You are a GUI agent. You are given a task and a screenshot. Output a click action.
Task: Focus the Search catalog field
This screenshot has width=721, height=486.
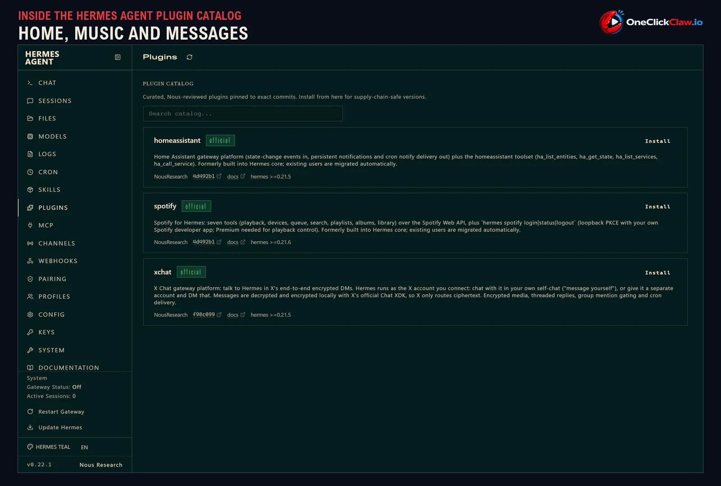tap(243, 114)
